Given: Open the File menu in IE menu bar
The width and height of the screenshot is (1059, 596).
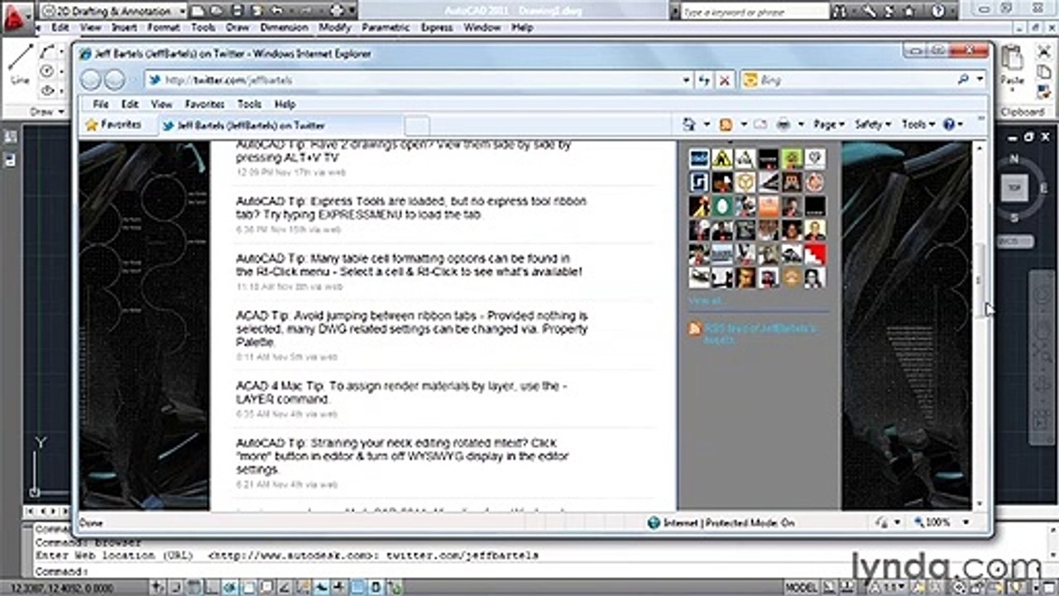Looking at the screenshot, I should (x=101, y=104).
